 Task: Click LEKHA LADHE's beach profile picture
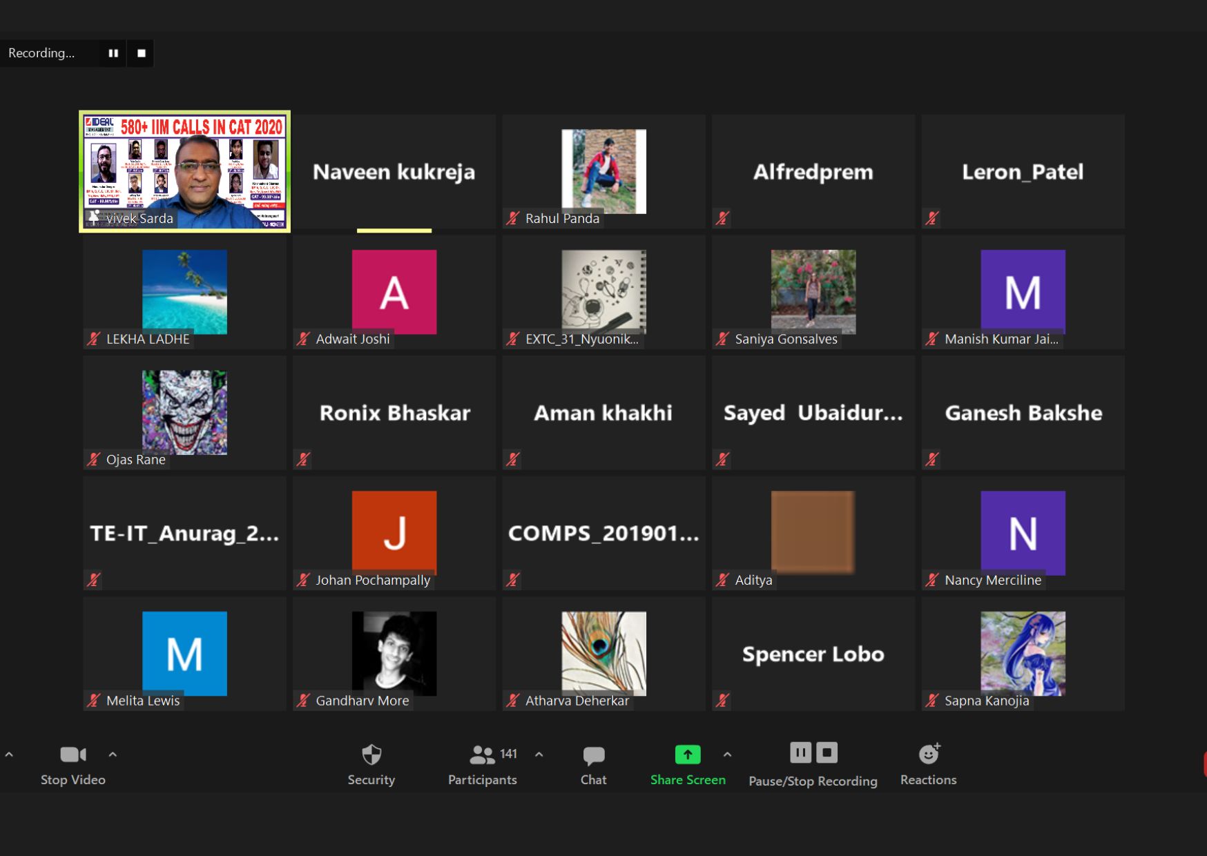[x=184, y=291]
